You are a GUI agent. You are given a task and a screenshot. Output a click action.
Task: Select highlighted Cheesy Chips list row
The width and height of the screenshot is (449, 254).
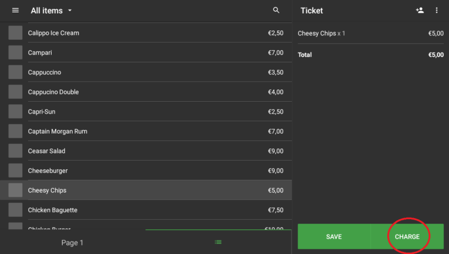point(146,190)
